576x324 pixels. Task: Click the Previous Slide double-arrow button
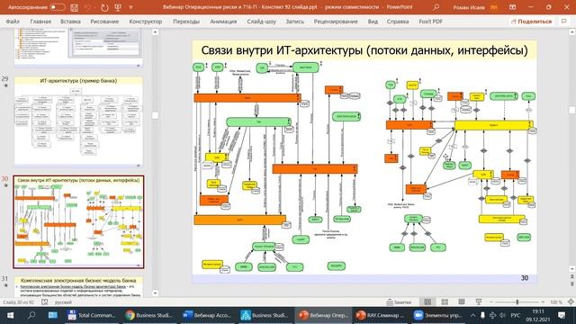[572, 276]
